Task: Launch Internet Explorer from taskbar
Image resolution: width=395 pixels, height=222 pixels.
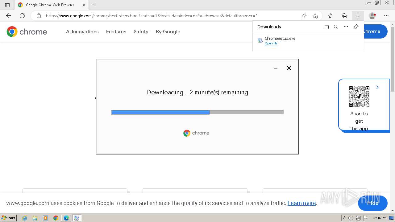Action: click(24, 218)
